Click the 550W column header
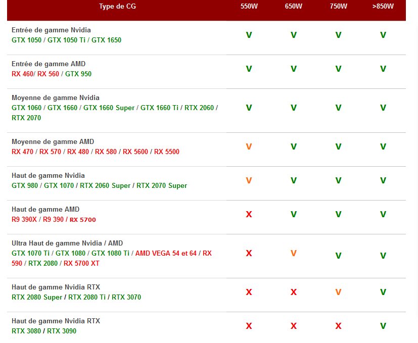Viewport: 418px width, 343px height. tap(249, 7)
